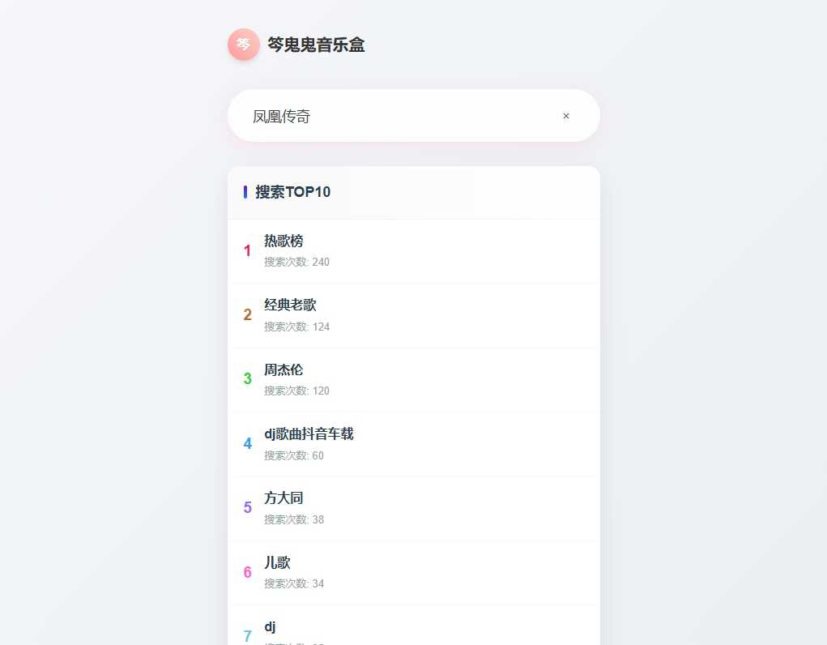Open 热歌榜 from the hot search list

pyautogui.click(x=283, y=241)
